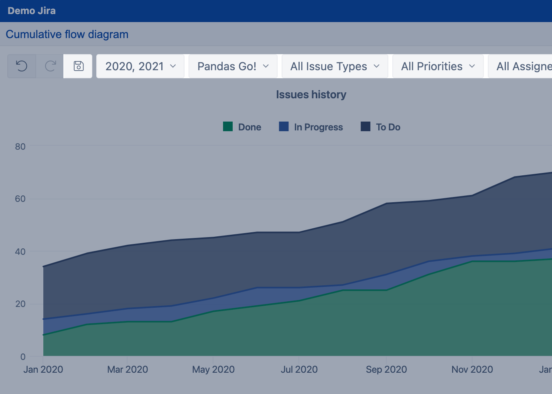Expand the All Priorities filter
This screenshot has width=552, height=394.
point(438,66)
